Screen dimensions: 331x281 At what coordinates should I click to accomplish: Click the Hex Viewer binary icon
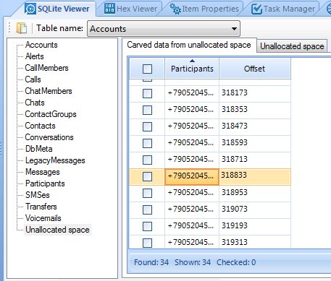point(109,9)
